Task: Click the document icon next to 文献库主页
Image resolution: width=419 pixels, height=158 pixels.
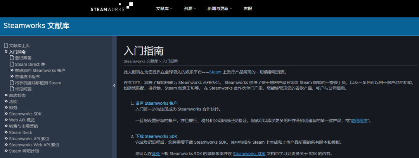Action: coord(6,46)
